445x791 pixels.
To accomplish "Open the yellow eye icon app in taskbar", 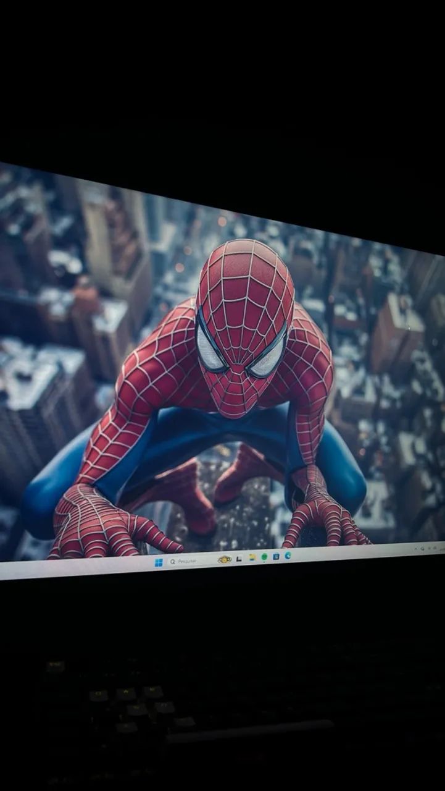I will (x=225, y=559).
